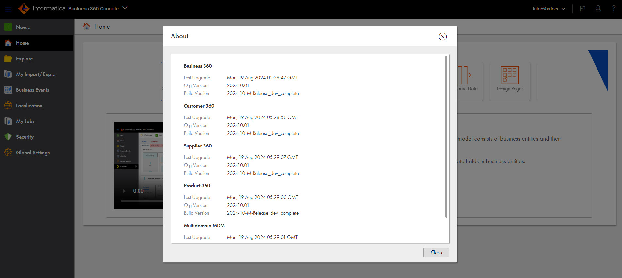Click the Multidomain MDM section heading
This screenshot has height=278, width=622.
[x=204, y=226]
